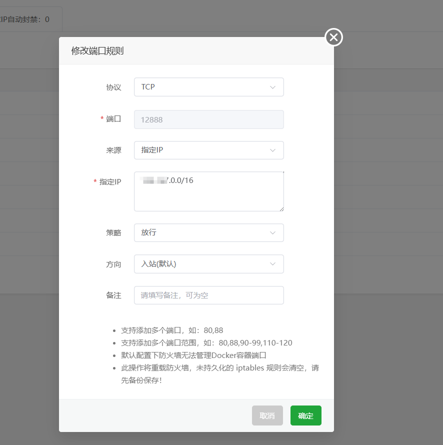Open the 策略 放行 dropdown
Screen dimensions: 443x445
tap(209, 232)
